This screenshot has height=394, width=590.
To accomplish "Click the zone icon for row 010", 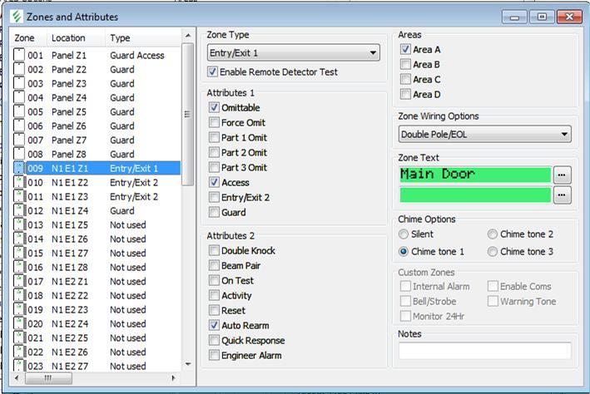I will [19, 182].
